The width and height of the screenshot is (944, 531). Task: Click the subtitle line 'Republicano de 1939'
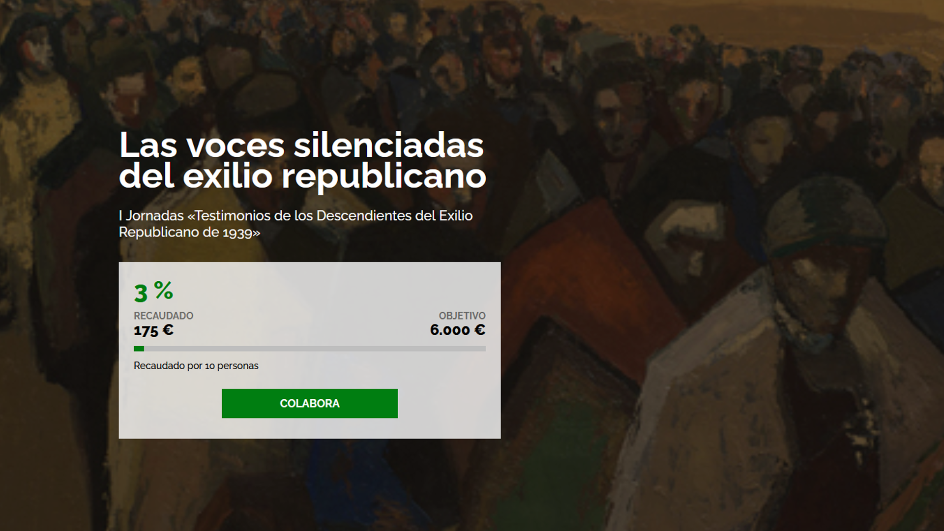(x=189, y=232)
